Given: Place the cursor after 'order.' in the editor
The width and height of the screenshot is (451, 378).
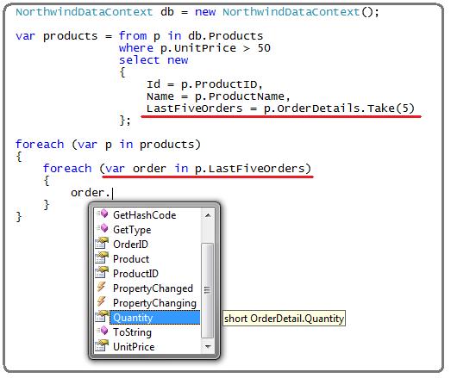Looking at the screenshot, I should [x=112, y=193].
